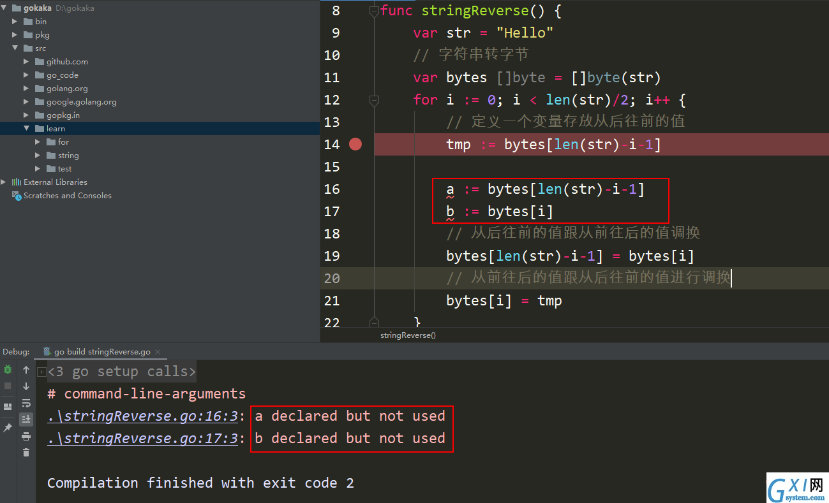Click the up arrow stack trace icon

click(x=26, y=370)
